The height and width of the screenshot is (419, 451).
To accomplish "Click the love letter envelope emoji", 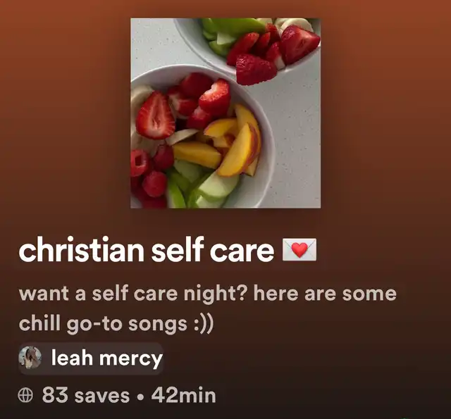I will coord(299,249).
